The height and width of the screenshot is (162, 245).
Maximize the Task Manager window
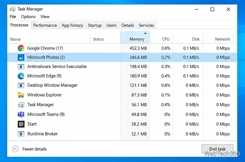(212, 9)
